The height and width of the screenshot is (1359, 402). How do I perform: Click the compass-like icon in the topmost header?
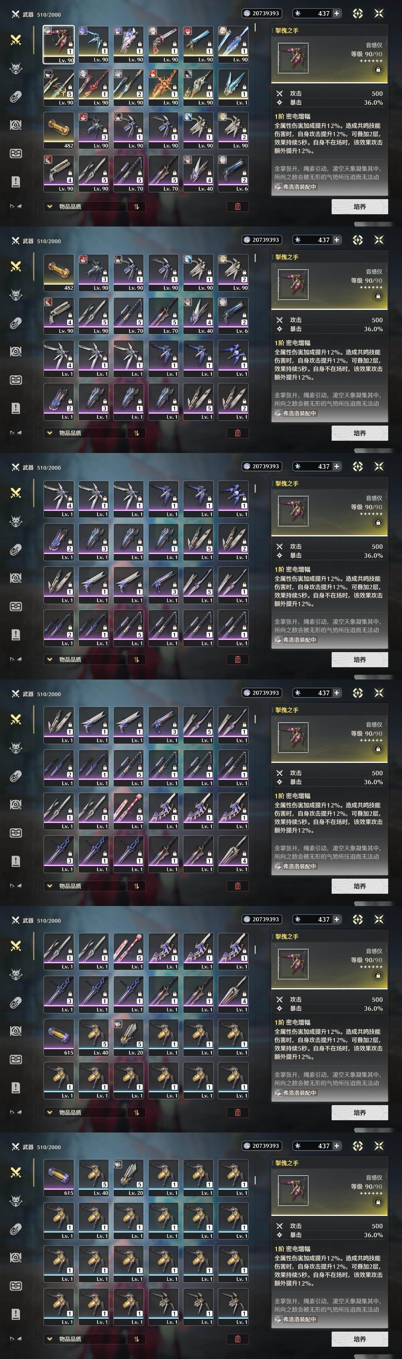[x=358, y=13]
